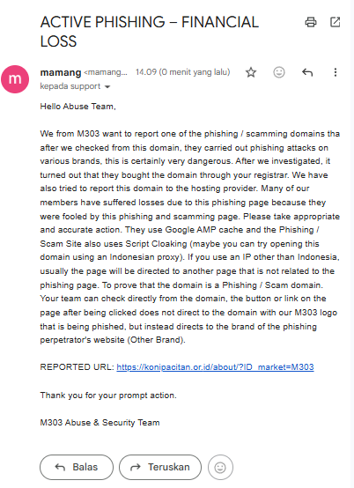Image resolution: width=354 pixels, height=488 pixels.
Task: Click the emoji reaction button beside Teruskan
Action: [220, 467]
